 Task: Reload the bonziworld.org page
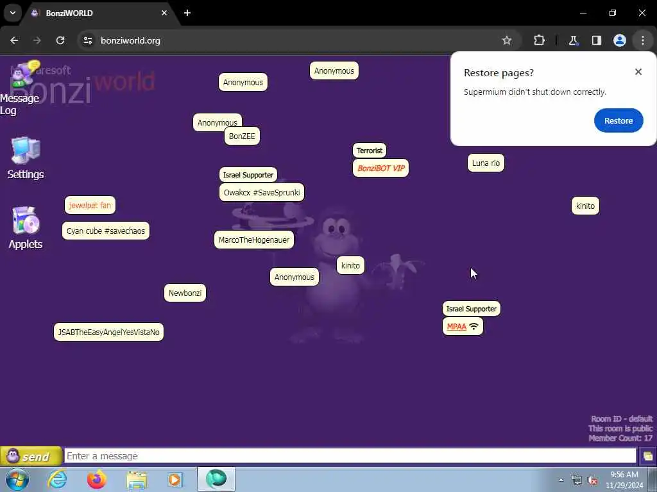[x=60, y=40]
